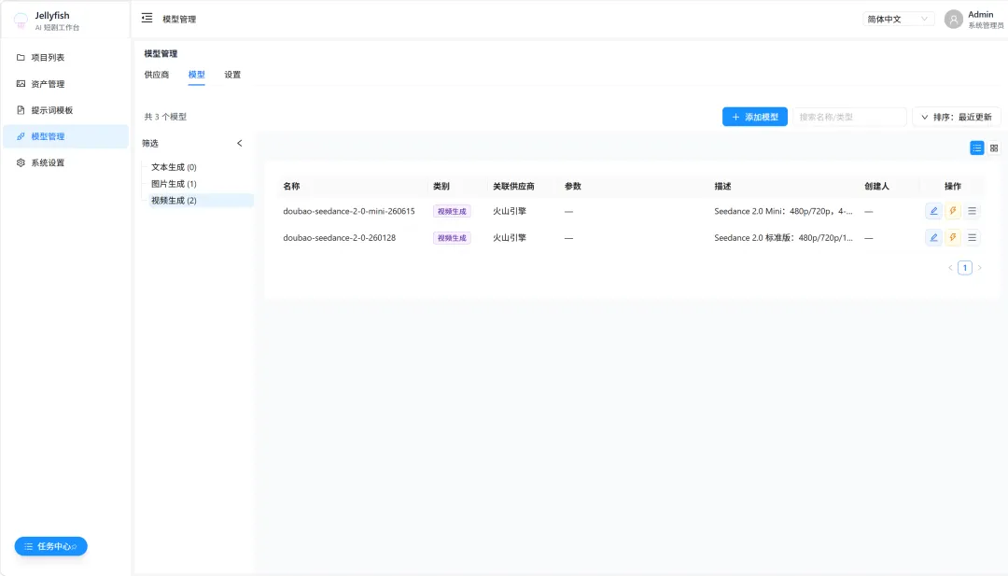
Task: Click the 创建人 column header
Action: coord(876,187)
